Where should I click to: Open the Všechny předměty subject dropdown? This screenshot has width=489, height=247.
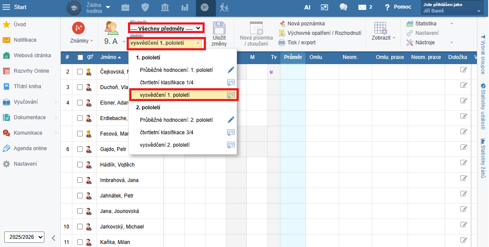pyautogui.click(x=166, y=28)
